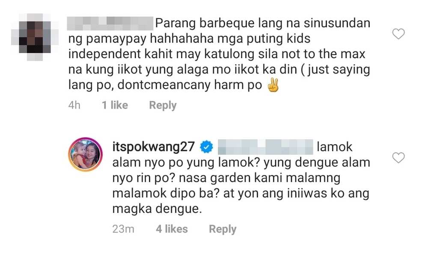Open the pixelated avatar of the first commenter
428x260 pixels.
[35, 37]
